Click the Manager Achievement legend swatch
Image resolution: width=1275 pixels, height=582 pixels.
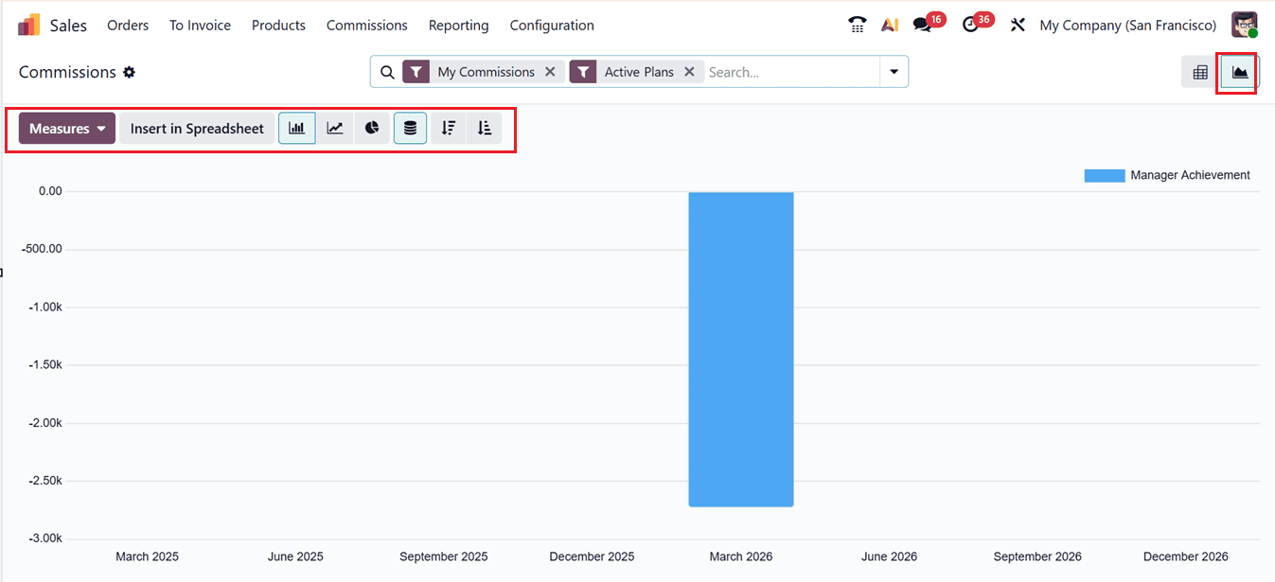click(x=1104, y=175)
